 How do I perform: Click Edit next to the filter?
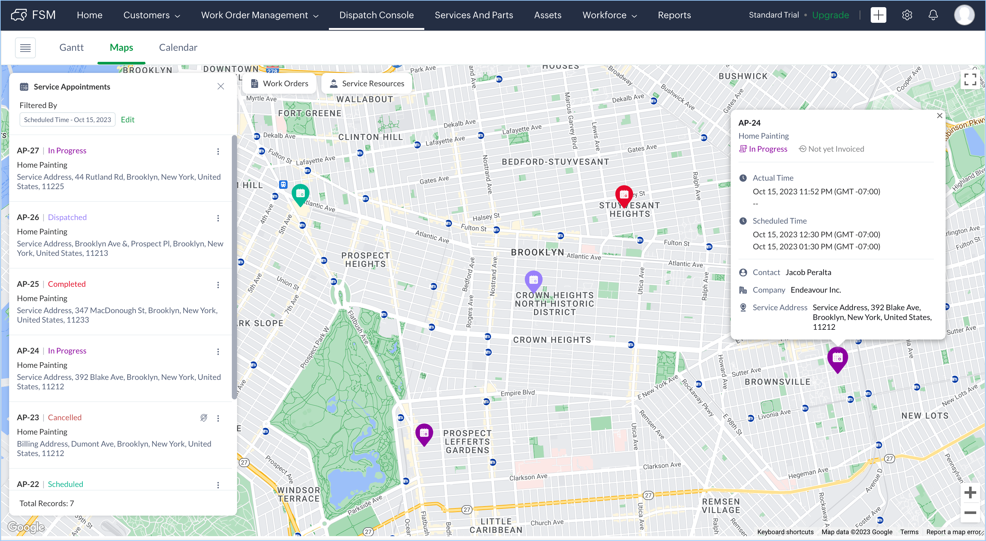(127, 120)
